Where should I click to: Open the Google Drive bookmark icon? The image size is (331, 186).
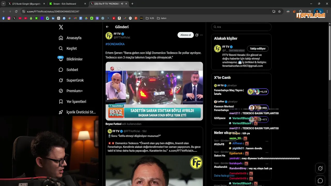click(86, 18)
